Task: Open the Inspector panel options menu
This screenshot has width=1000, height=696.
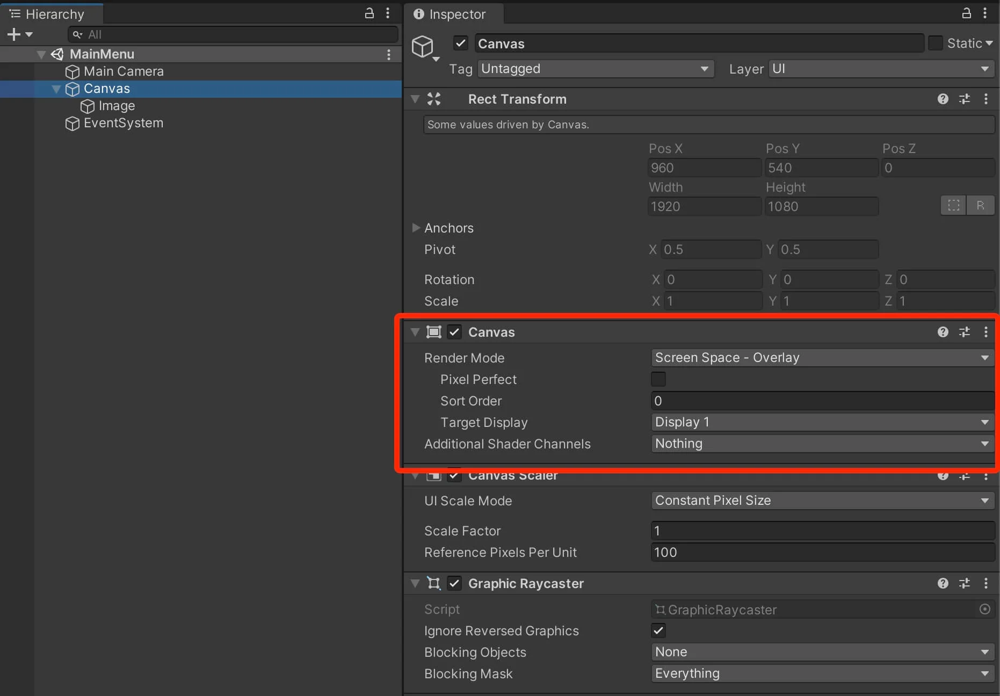Action: click(985, 13)
